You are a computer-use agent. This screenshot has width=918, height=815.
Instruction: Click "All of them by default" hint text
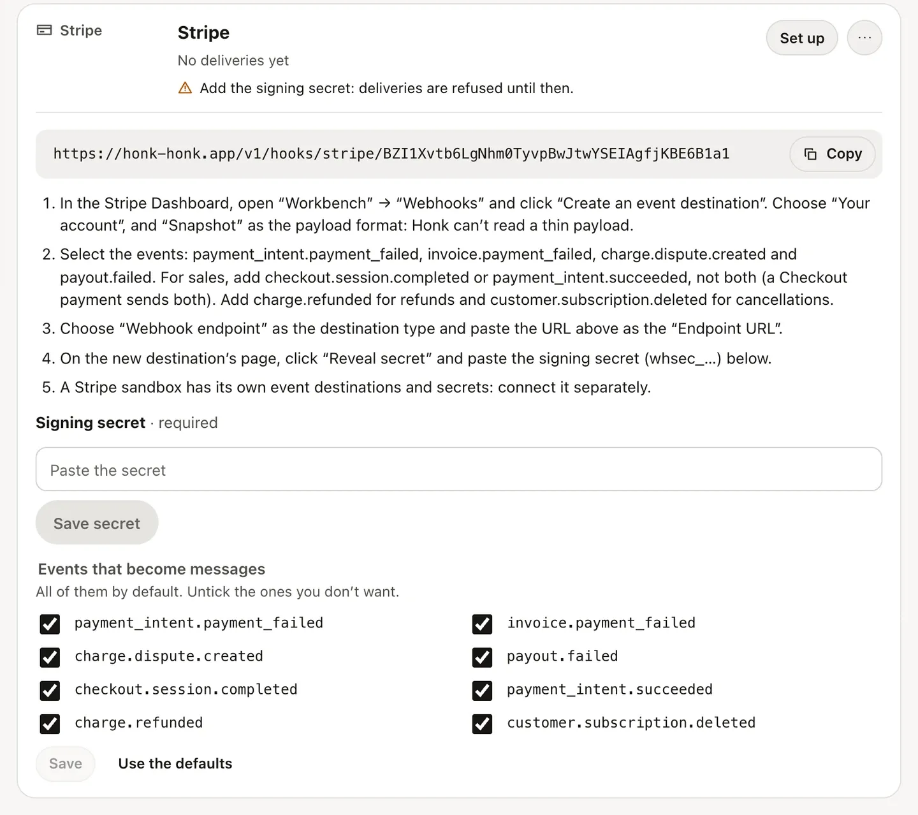217,592
